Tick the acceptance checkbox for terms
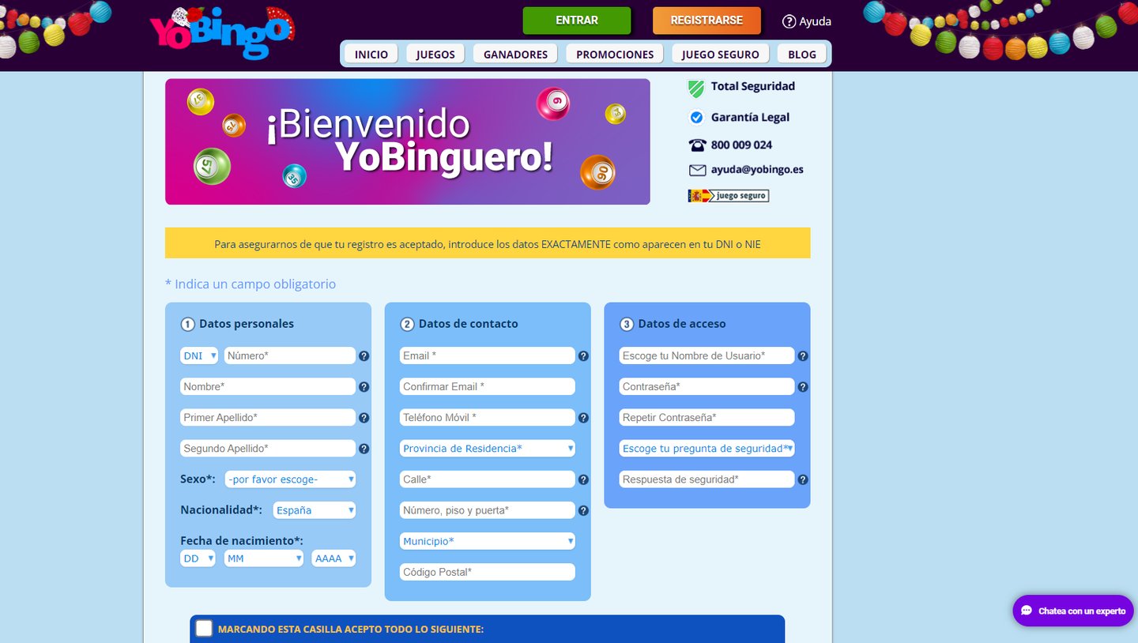 204,628
